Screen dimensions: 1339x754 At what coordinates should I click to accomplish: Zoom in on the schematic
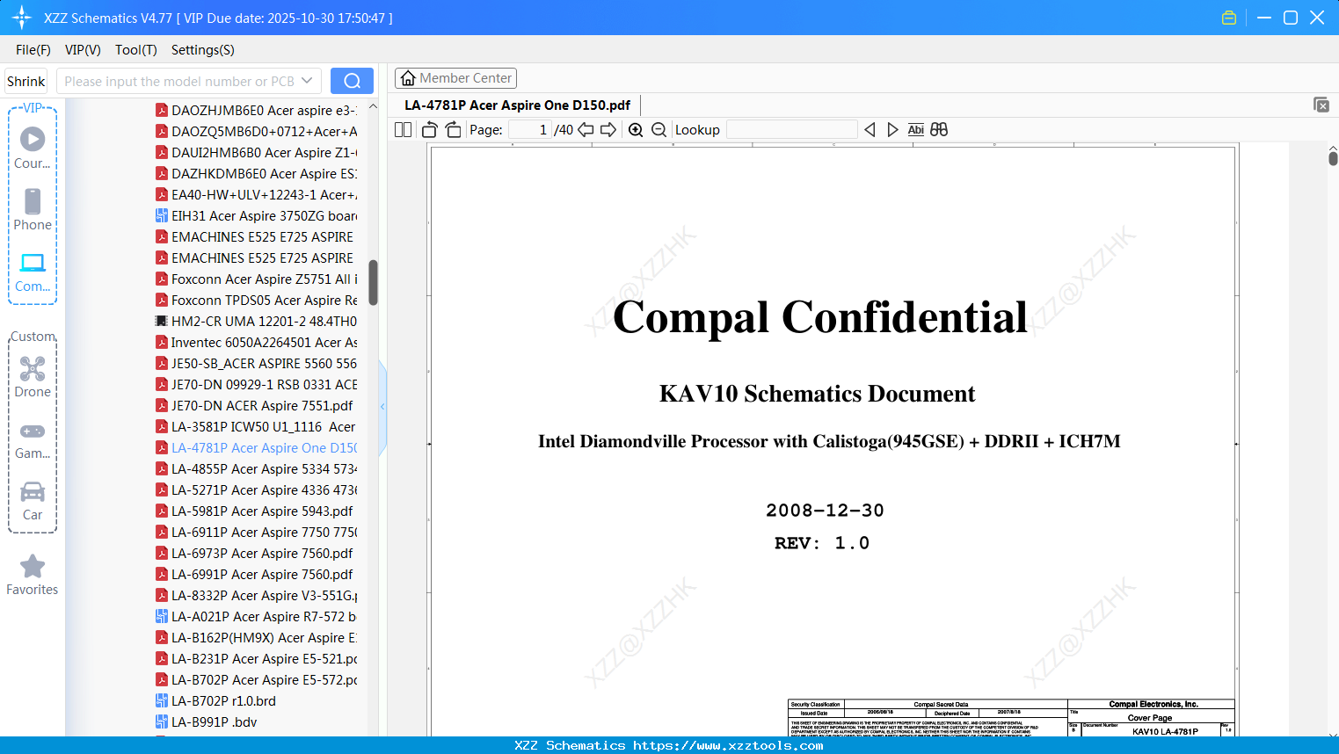[x=636, y=130]
